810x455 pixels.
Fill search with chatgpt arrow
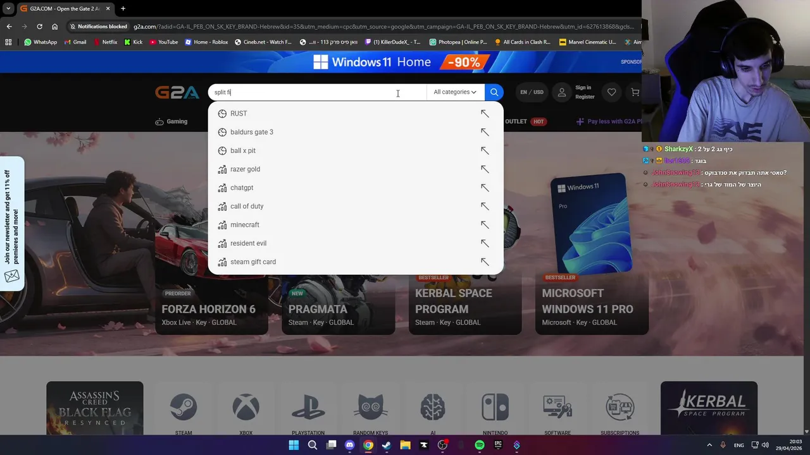pyautogui.click(x=485, y=188)
